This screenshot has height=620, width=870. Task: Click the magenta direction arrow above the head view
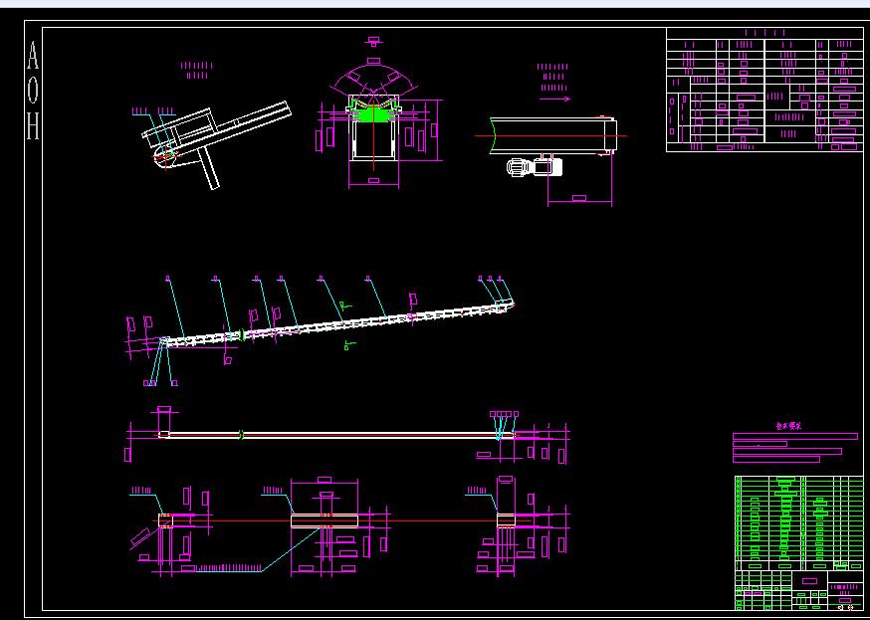coord(554,100)
